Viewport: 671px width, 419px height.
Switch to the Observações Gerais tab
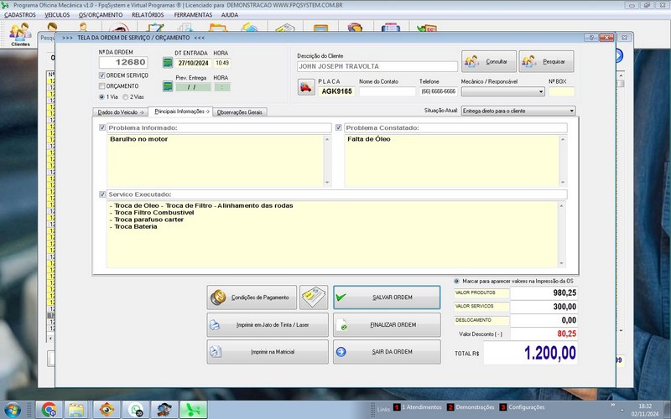[240, 111]
